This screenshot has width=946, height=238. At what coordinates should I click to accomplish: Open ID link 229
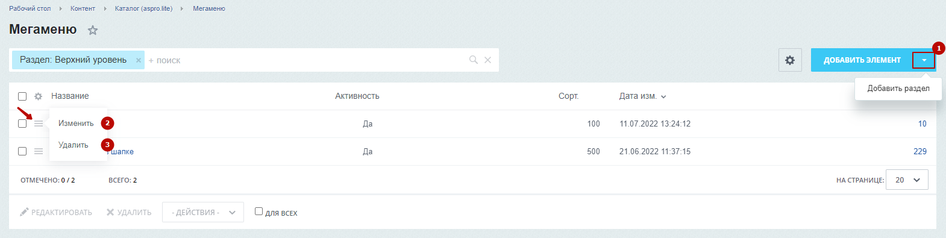click(x=920, y=151)
